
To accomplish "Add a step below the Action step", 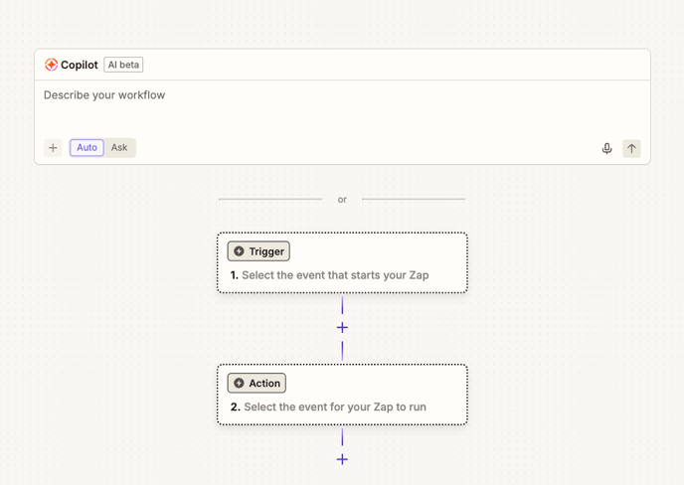I will click(x=342, y=459).
